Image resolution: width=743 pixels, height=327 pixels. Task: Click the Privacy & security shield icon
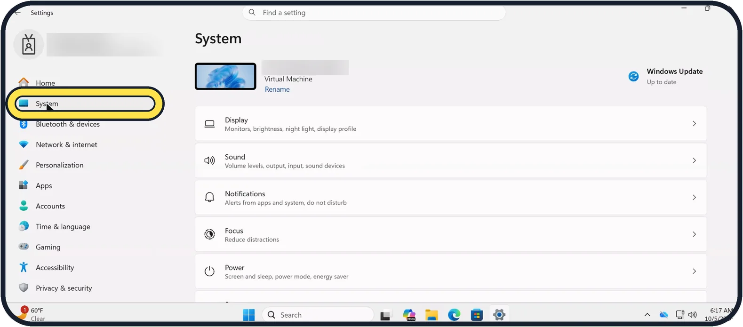click(24, 287)
